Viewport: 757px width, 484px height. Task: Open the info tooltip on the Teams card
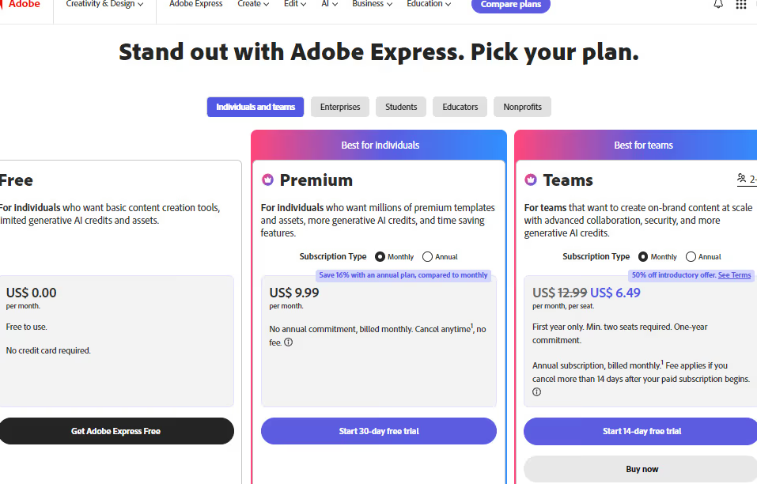tap(536, 391)
